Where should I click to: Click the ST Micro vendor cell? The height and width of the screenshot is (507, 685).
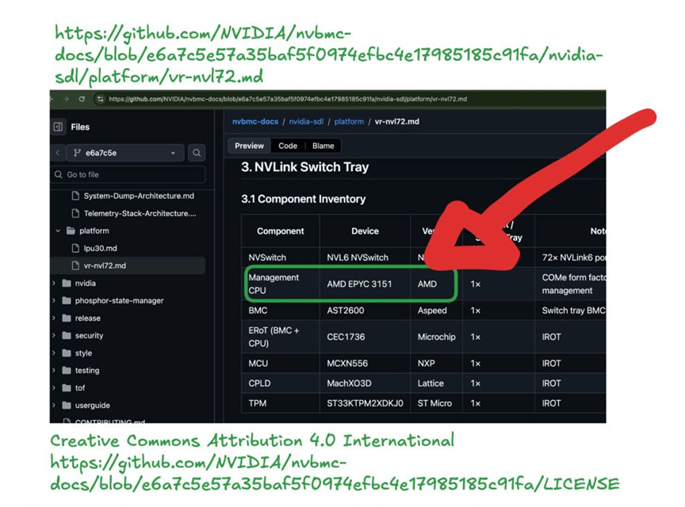(434, 403)
